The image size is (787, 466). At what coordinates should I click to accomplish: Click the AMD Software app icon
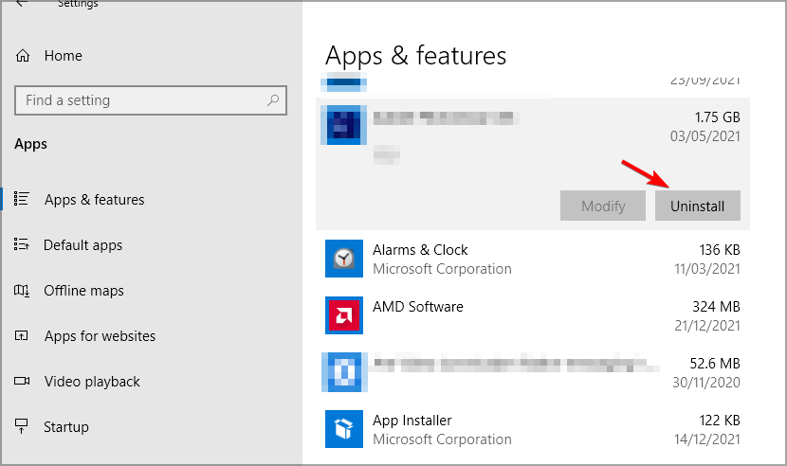tap(344, 315)
